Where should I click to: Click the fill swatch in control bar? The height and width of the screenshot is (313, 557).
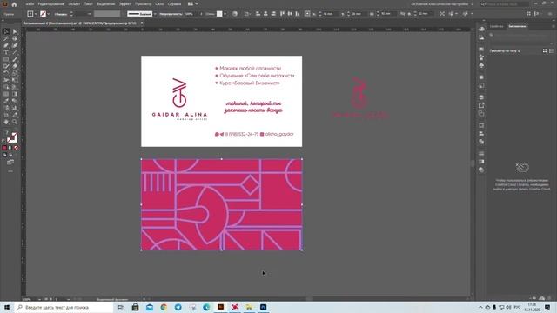(30, 14)
